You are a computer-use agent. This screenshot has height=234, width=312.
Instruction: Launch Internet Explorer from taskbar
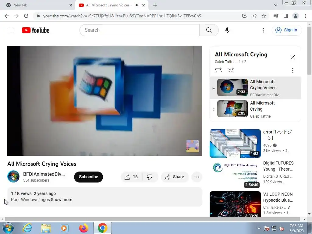(x=27, y=228)
